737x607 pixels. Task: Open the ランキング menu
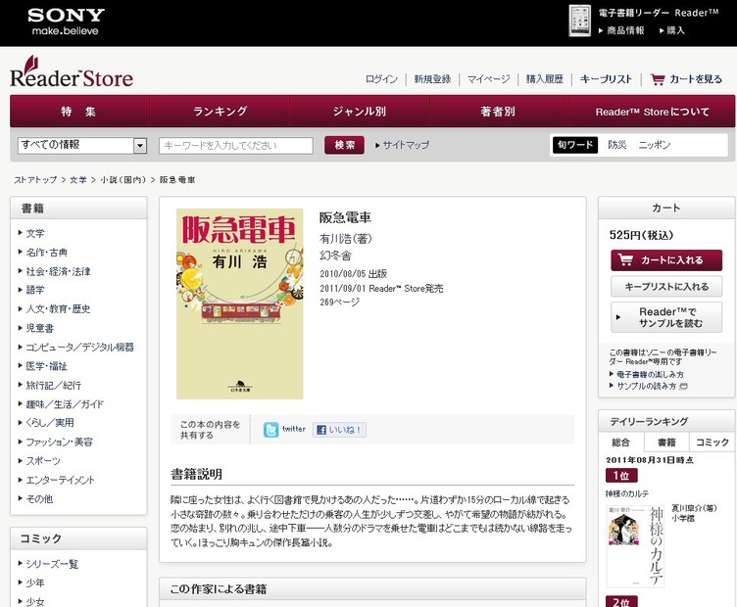tap(220, 112)
